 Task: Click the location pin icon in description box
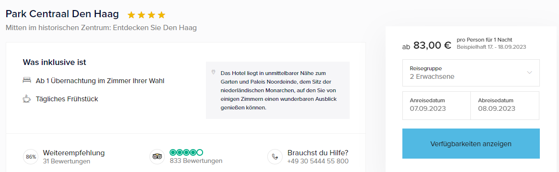pos(214,72)
